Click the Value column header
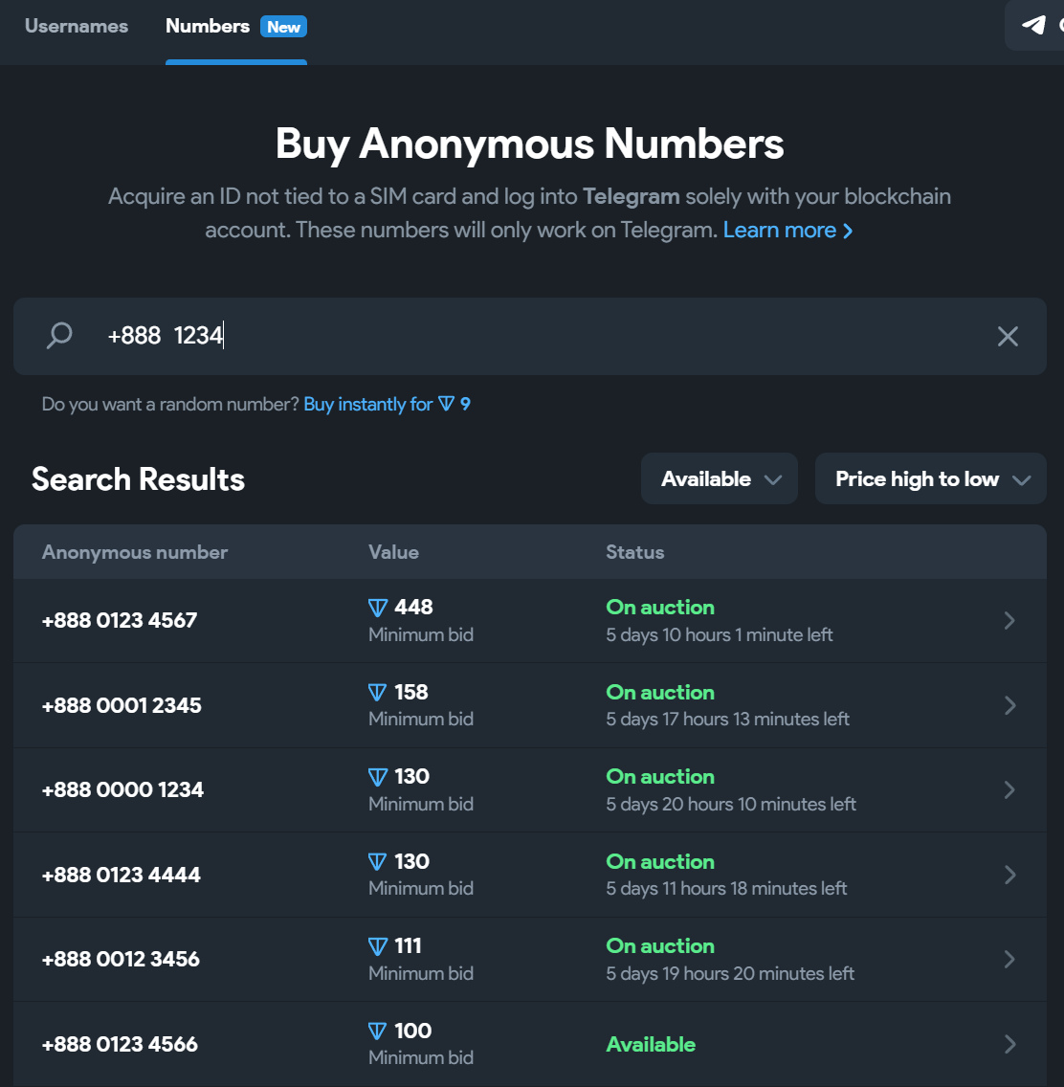Viewport: 1064px width, 1087px height. coord(393,552)
